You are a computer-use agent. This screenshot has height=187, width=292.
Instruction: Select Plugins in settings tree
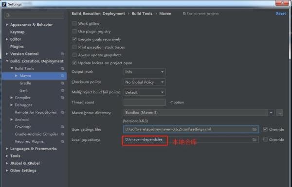[x=17, y=47]
